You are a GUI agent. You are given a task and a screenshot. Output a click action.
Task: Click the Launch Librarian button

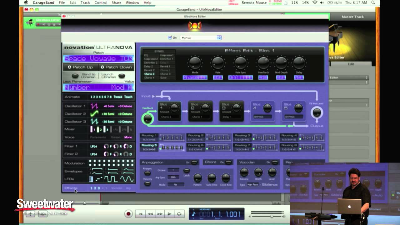point(122,76)
